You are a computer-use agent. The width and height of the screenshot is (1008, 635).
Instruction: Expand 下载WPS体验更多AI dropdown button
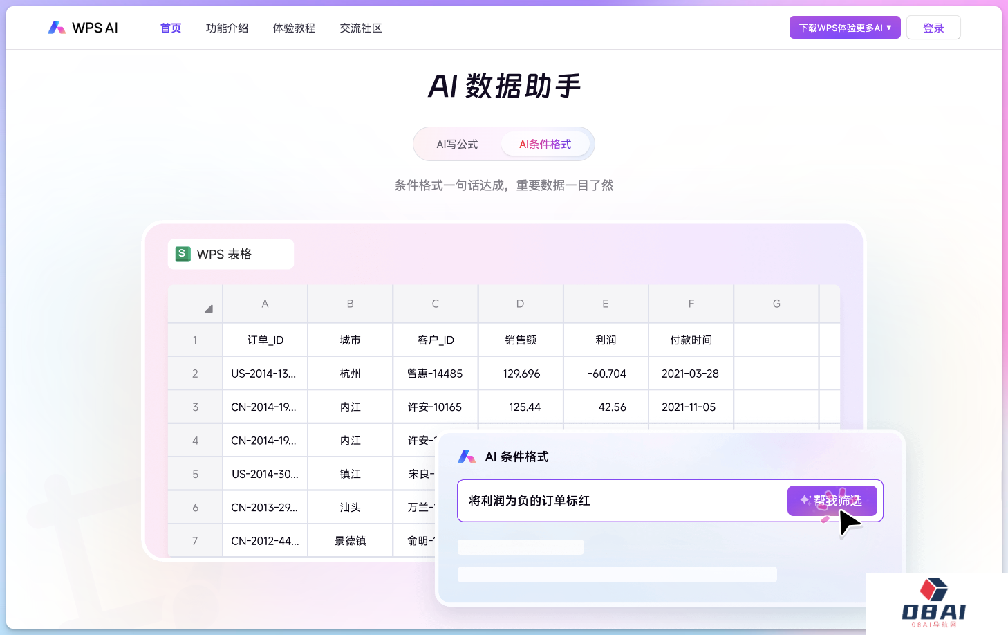845,28
